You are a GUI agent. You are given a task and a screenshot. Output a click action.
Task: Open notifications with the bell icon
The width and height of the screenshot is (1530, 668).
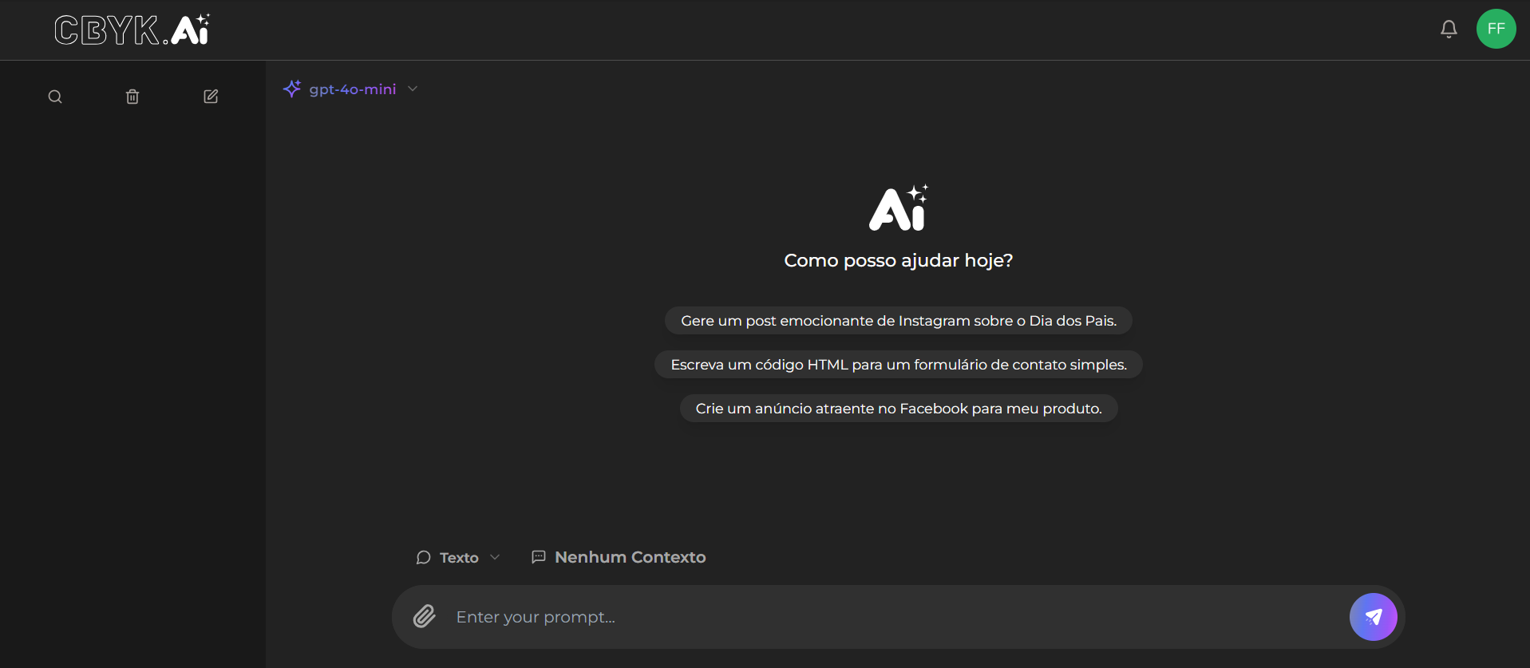click(x=1449, y=30)
